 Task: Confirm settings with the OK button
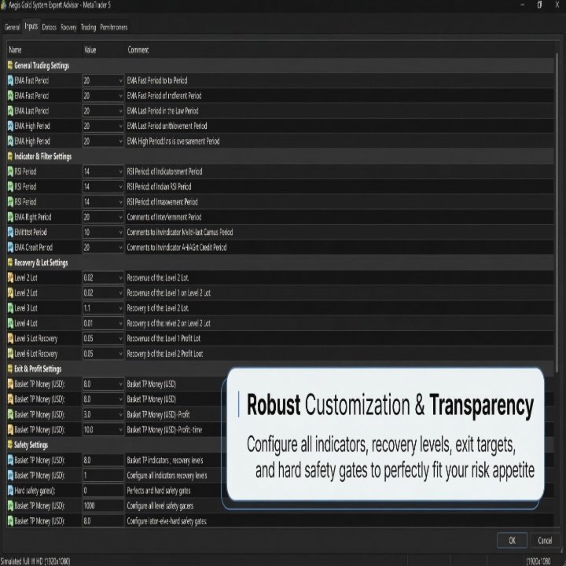coord(512,540)
